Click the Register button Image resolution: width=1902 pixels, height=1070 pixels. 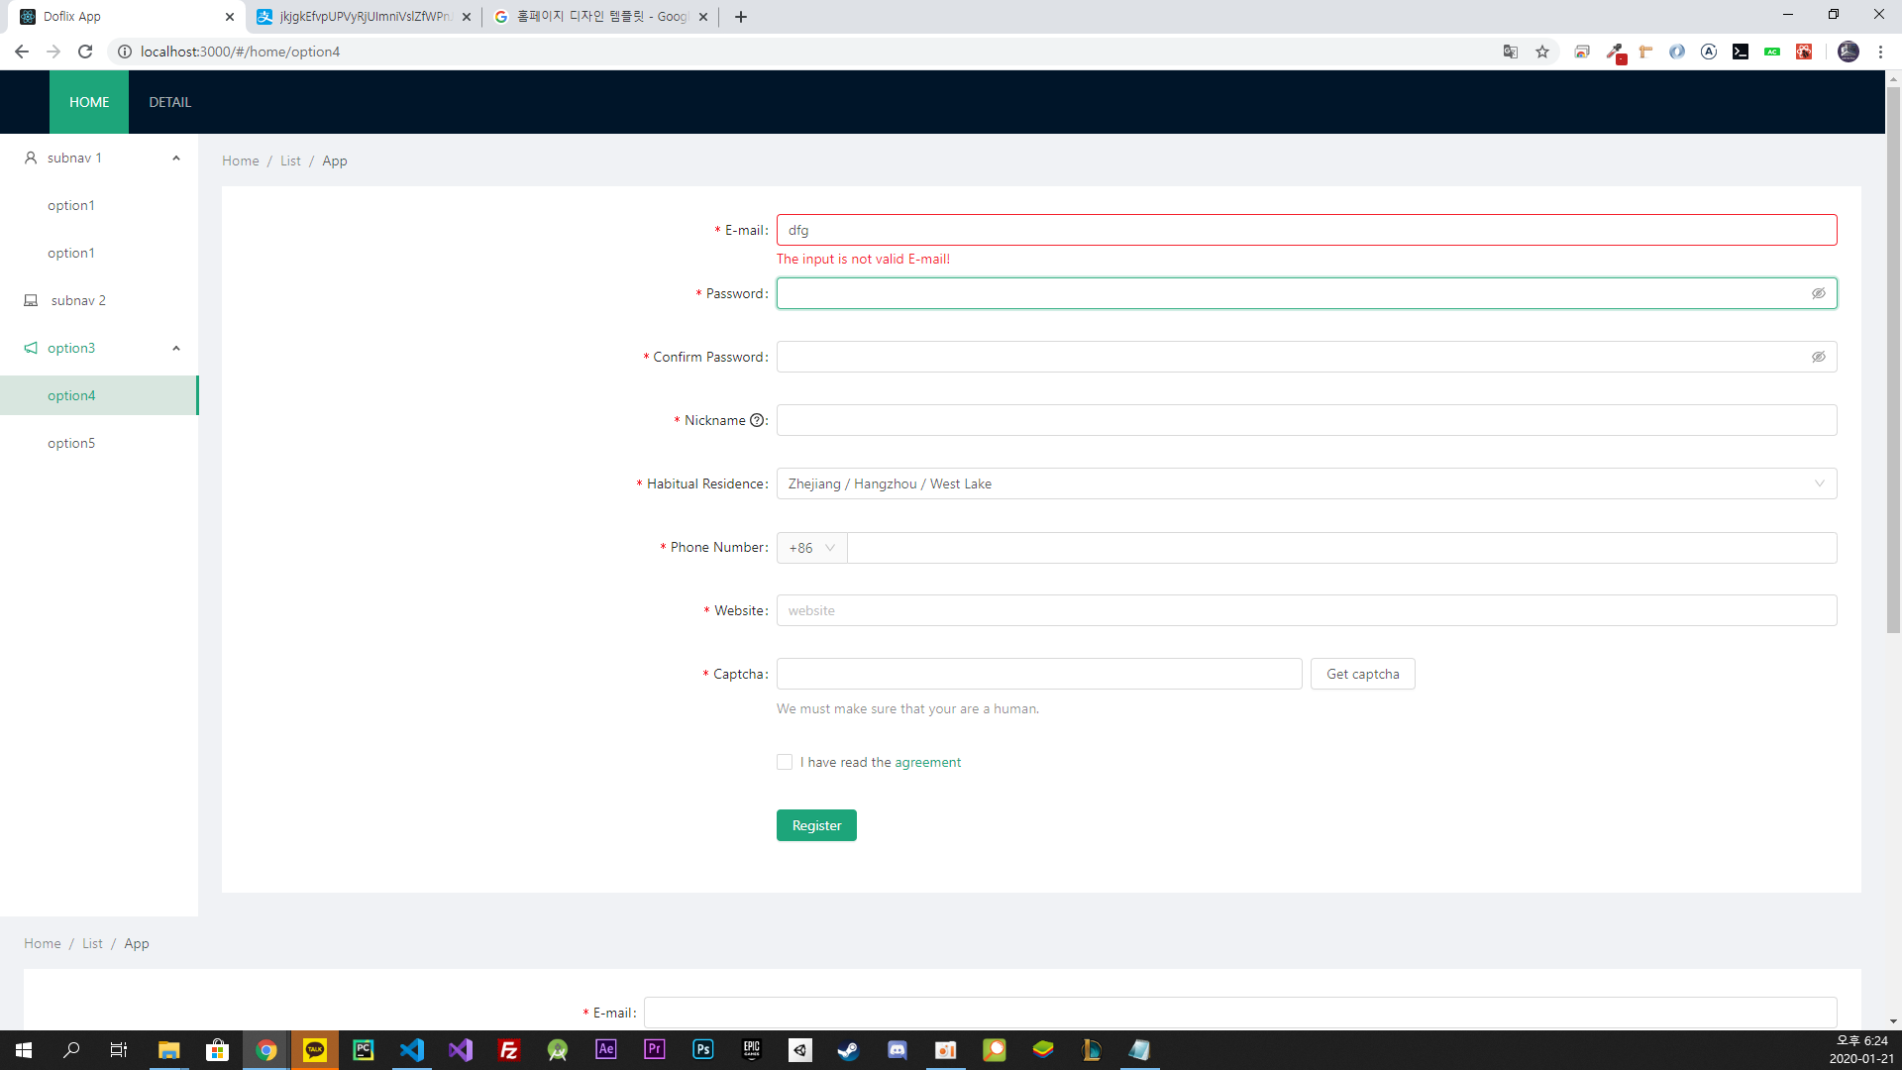click(816, 825)
